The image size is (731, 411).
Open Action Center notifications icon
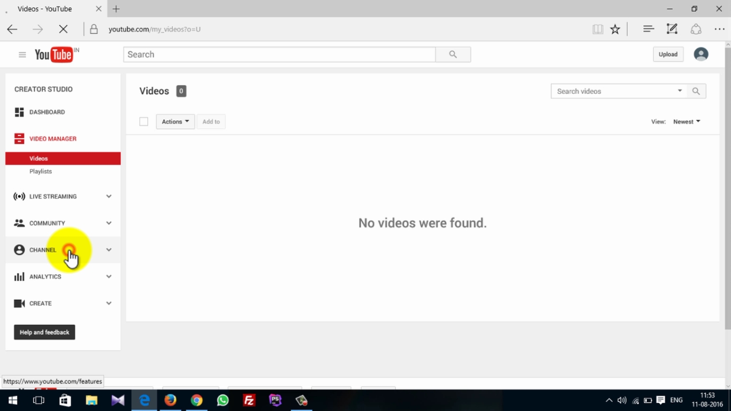coord(661,400)
